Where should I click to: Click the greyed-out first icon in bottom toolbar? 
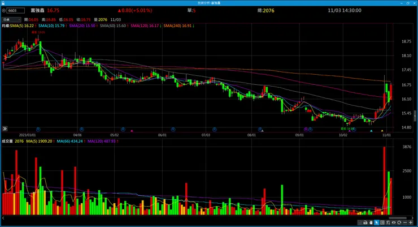(x=360, y=222)
